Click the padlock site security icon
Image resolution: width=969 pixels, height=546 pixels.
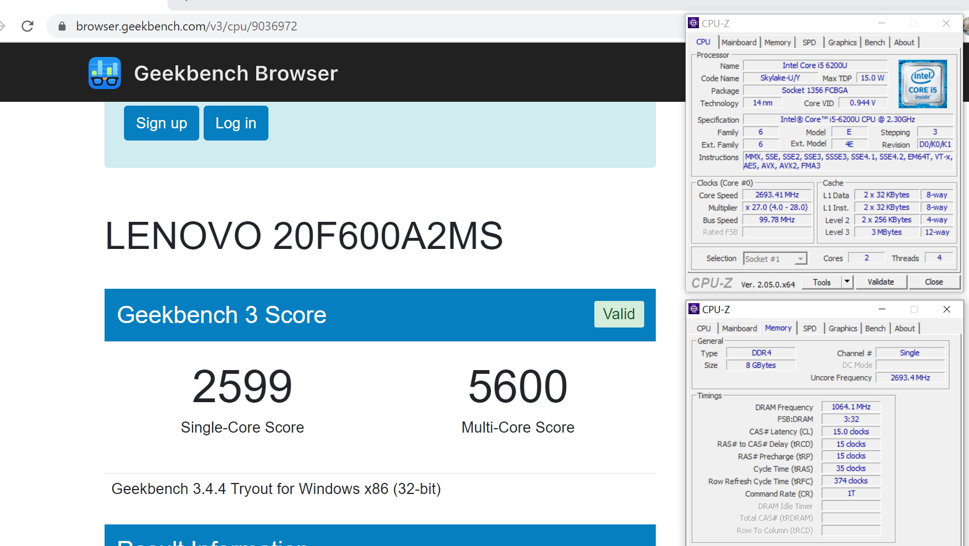62,26
